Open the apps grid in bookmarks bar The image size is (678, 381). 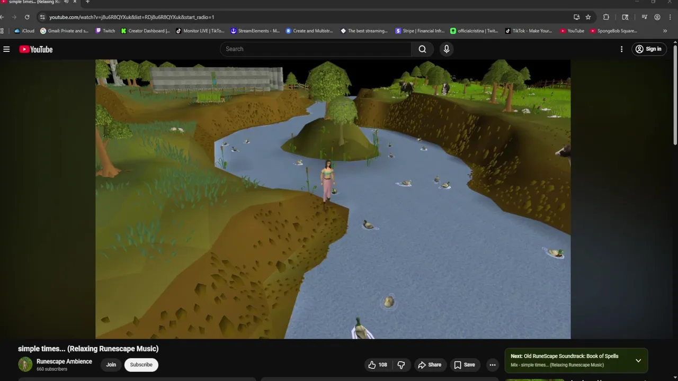point(2,31)
